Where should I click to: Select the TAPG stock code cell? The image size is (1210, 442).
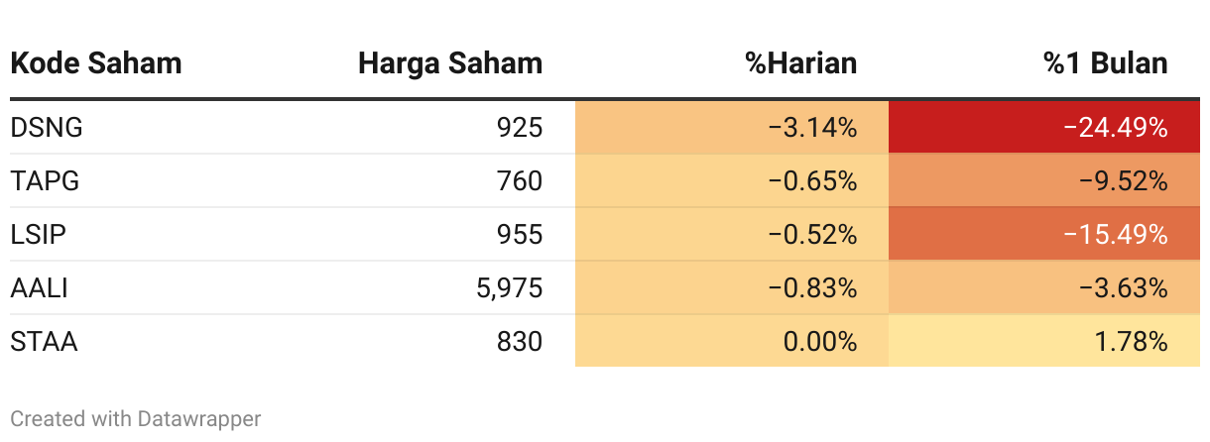click(x=45, y=181)
